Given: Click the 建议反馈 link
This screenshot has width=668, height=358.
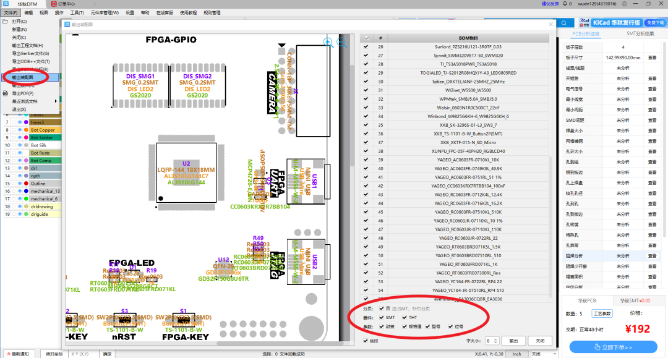Looking at the screenshot, I should (x=550, y=4).
